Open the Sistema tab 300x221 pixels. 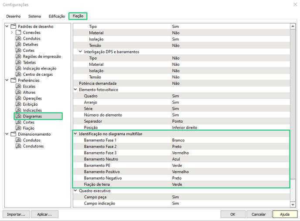(x=34, y=17)
